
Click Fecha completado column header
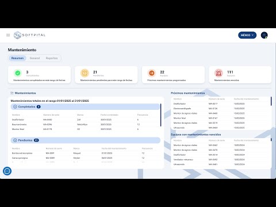109,115
